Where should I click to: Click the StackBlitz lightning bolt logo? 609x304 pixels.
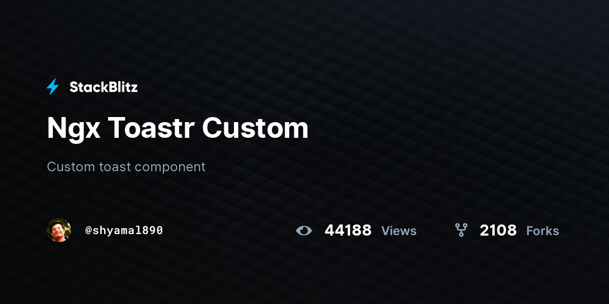pyautogui.click(x=53, y=87)
